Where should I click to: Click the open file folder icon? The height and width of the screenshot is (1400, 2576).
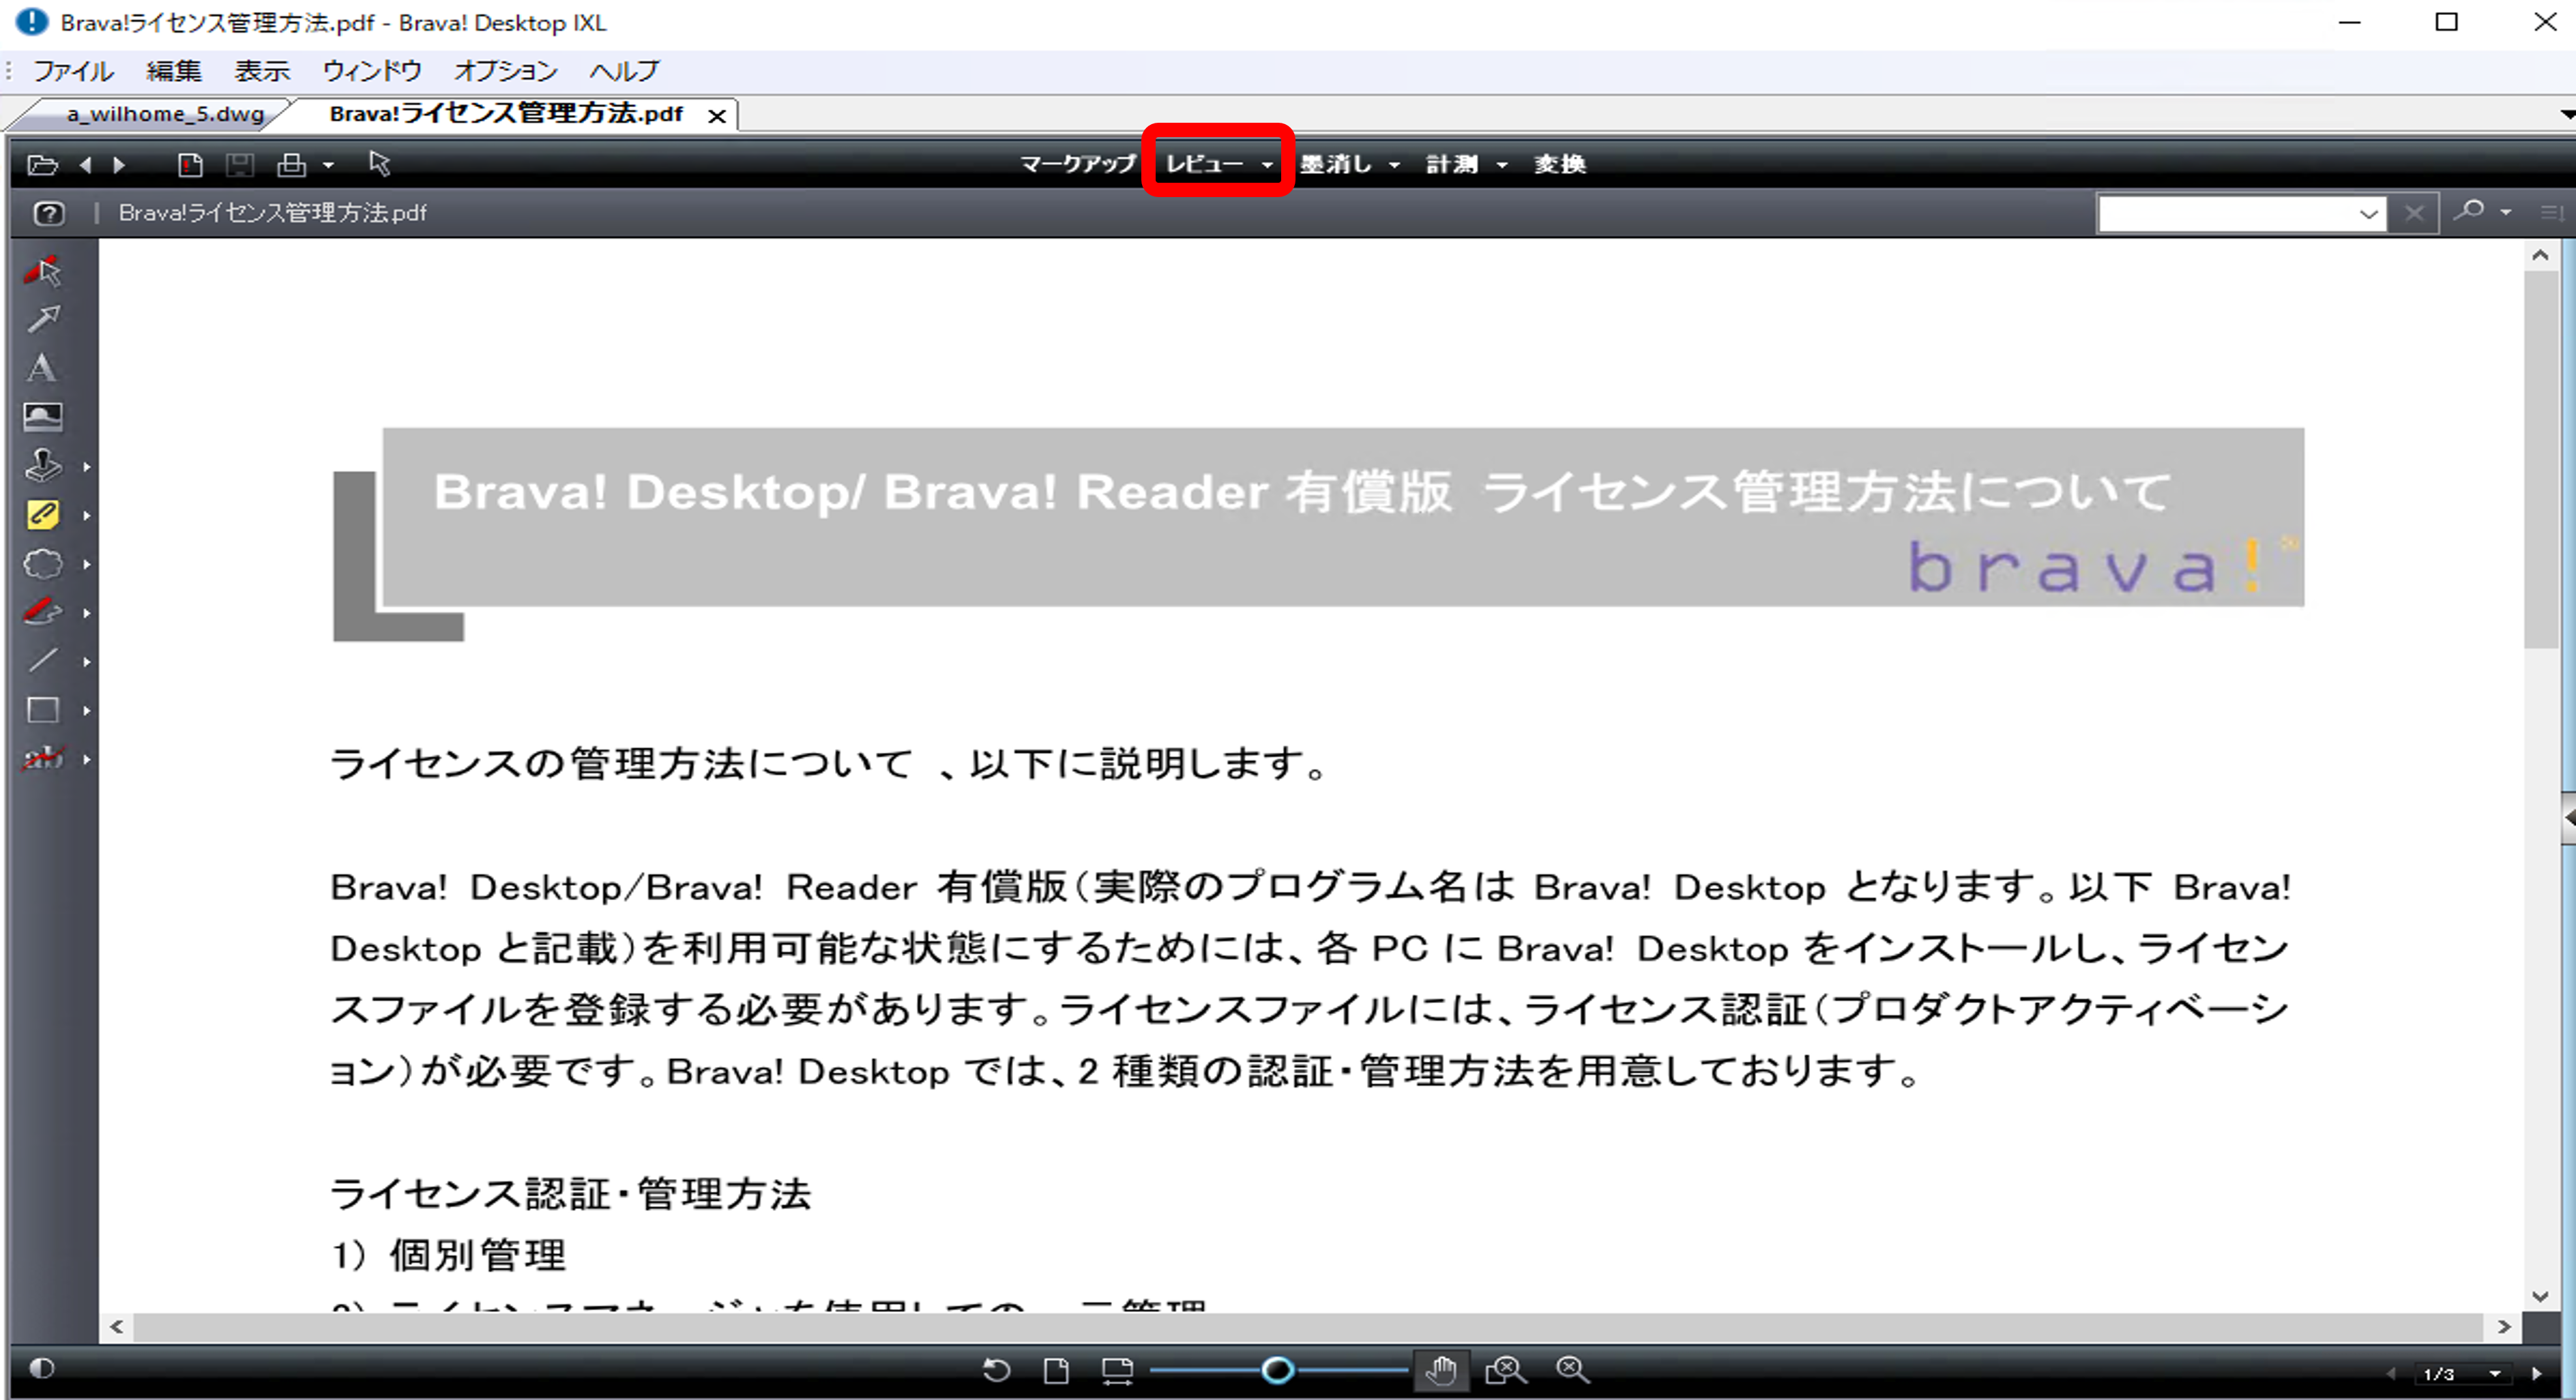pos(42,165)
